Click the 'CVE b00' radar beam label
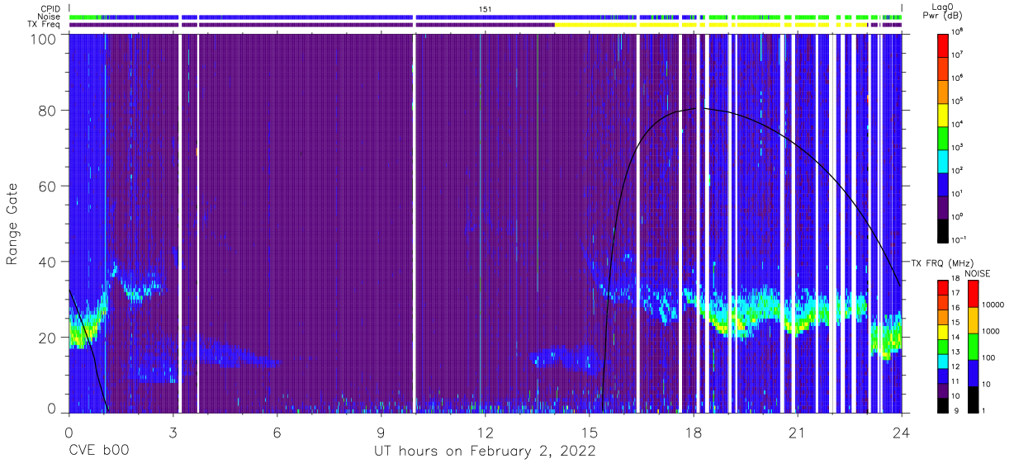 pyautogui.click(x=98, y=450)
